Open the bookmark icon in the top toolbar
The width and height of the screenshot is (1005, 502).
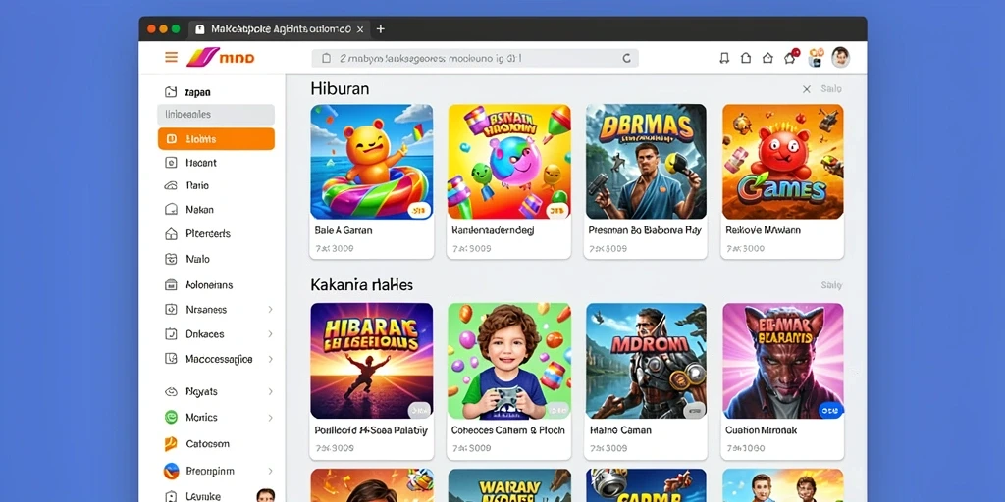[724, 58]
